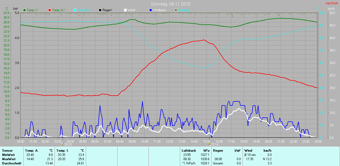Click the white Wind legend swatch
Viewport: 340px width, 166px height.
point(125,10)
